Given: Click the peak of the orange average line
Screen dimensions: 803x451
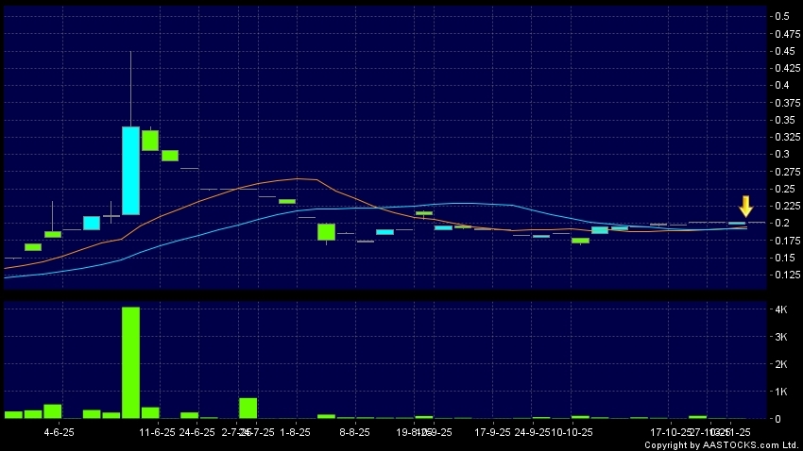Looking at the screenshot, I should pos(300,178).
